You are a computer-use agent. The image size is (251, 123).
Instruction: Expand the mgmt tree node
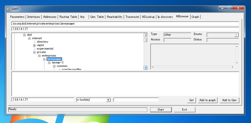coord(34,45)
